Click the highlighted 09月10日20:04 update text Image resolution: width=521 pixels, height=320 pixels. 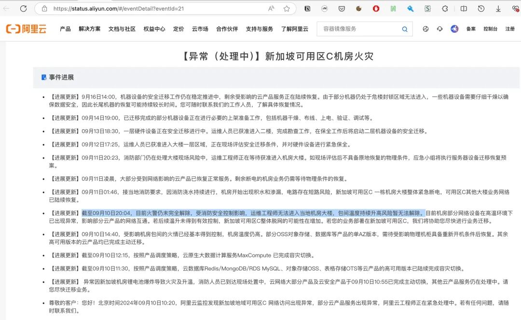click(x=254, y=213)
